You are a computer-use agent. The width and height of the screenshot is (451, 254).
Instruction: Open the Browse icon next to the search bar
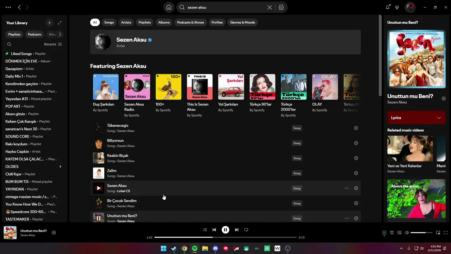[281, 7]
